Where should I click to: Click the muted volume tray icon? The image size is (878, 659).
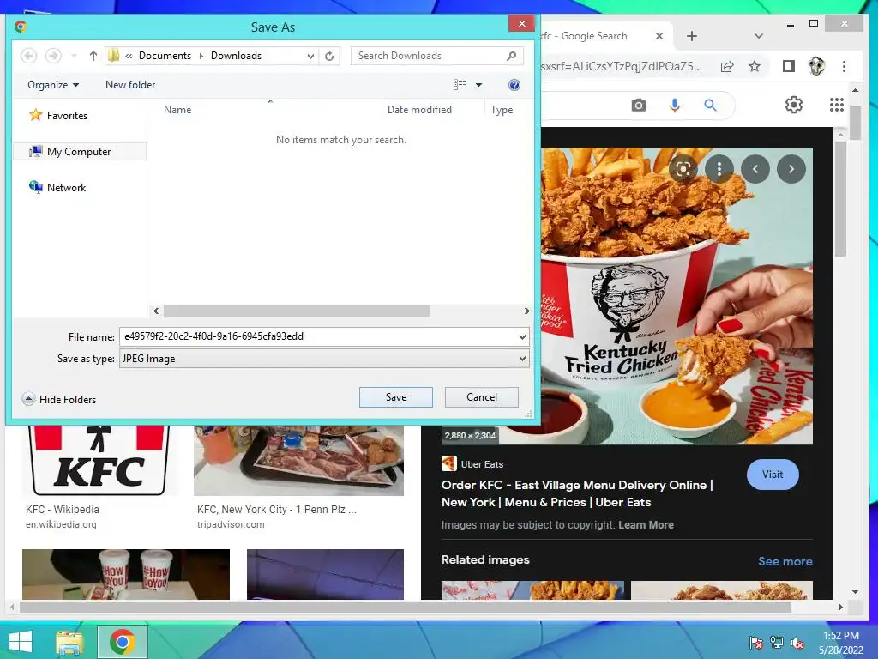pyautogui.click(x=797, y=643)
